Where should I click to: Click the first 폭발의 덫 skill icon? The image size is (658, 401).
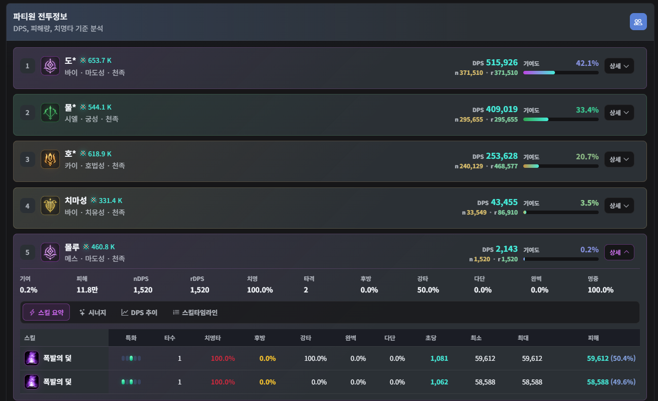pos(32,358)
